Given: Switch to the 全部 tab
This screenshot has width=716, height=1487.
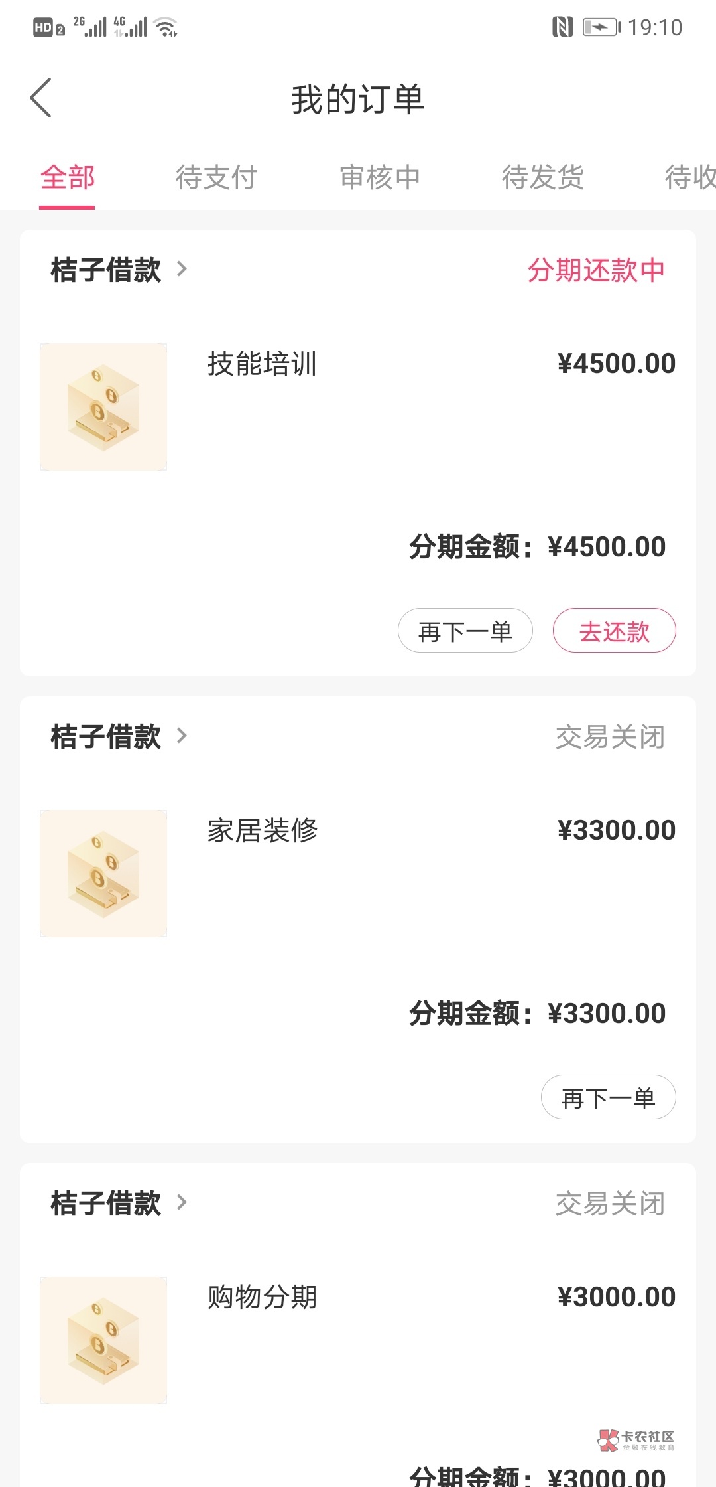Looking at the screenshot, I should pyautogui.click(x=68, y=177).
